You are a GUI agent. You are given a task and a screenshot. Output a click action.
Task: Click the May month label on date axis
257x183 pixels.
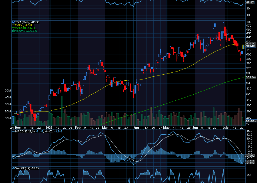[x=166, y=128]
